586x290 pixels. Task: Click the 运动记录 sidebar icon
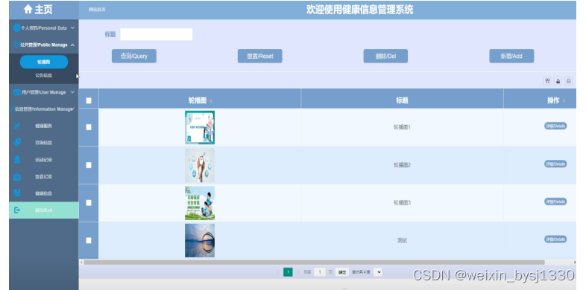coord(17,160)
